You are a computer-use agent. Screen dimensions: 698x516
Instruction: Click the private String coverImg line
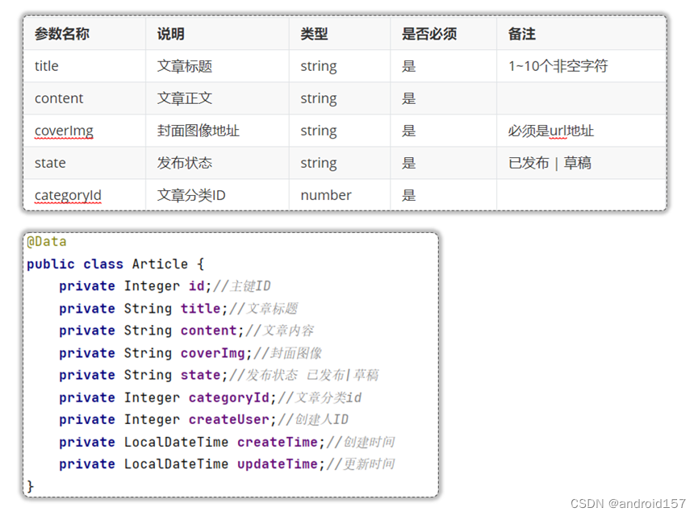[190, 353]
